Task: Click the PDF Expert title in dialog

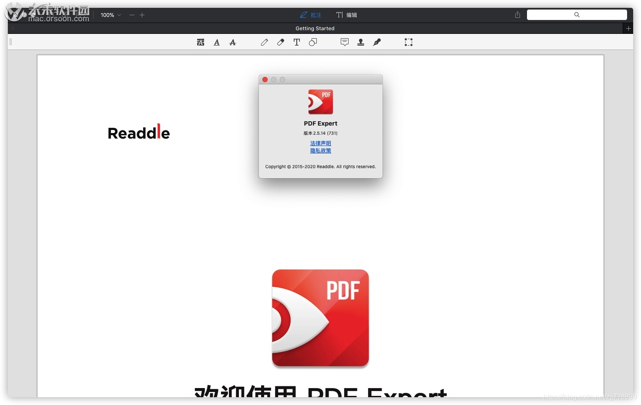Action: coord(321,123)
